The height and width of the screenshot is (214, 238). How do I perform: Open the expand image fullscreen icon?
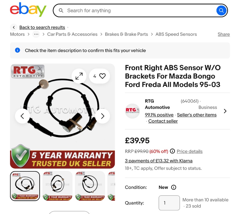79,76
